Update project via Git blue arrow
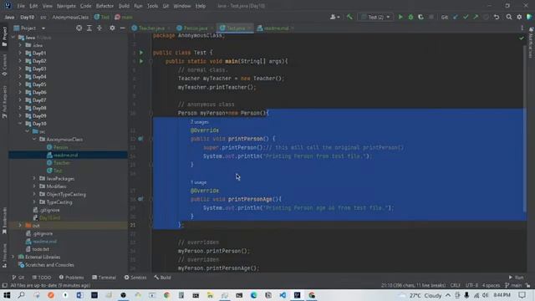This screenshot has height=301, width=535. coord(455,17)
